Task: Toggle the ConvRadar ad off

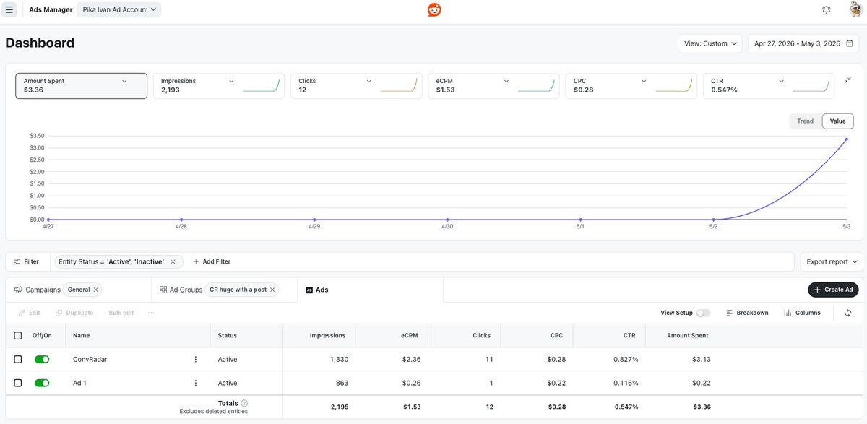Action: (x=42, y=359)
